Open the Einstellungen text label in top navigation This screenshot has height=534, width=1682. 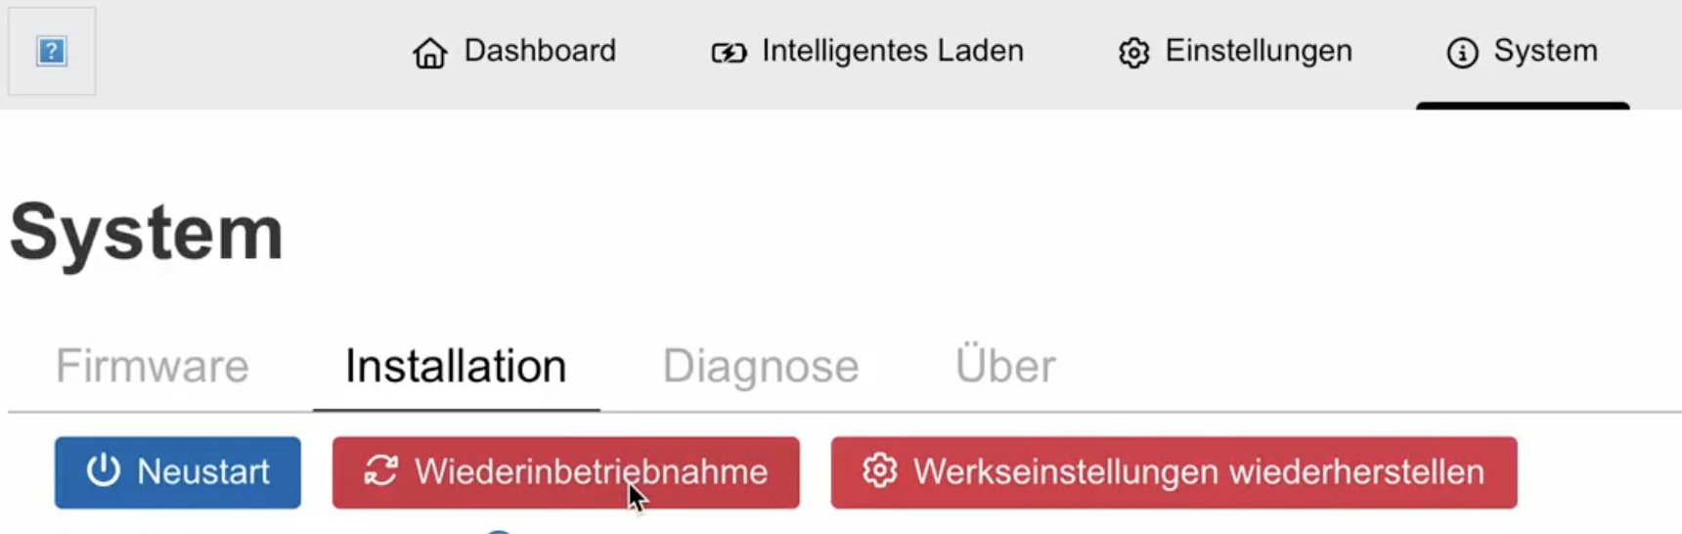tap(1259, 51)
